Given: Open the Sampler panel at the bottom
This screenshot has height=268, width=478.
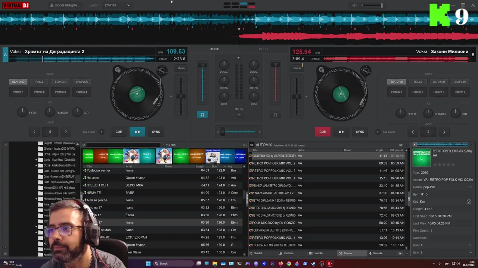Looking at the screenshot, I should pos(316,253).
